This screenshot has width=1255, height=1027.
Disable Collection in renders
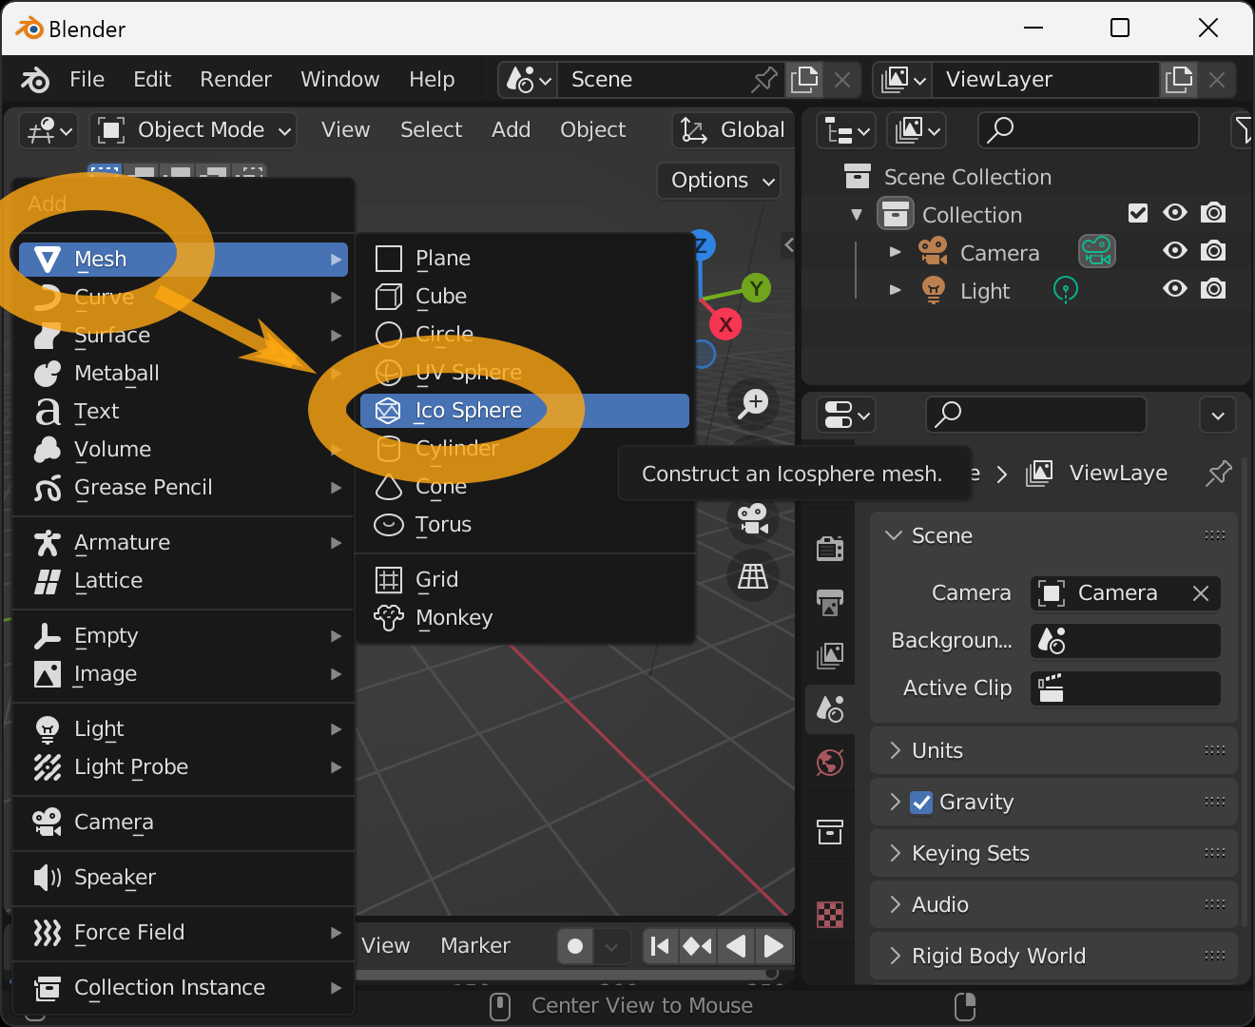click(1213, 213)
